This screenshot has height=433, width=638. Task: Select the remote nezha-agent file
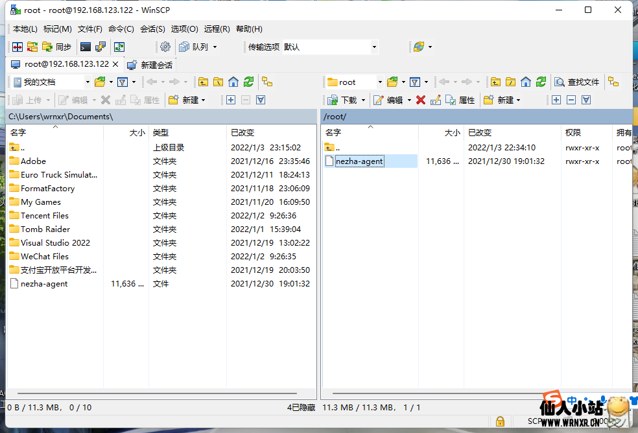tap(359, 161)
